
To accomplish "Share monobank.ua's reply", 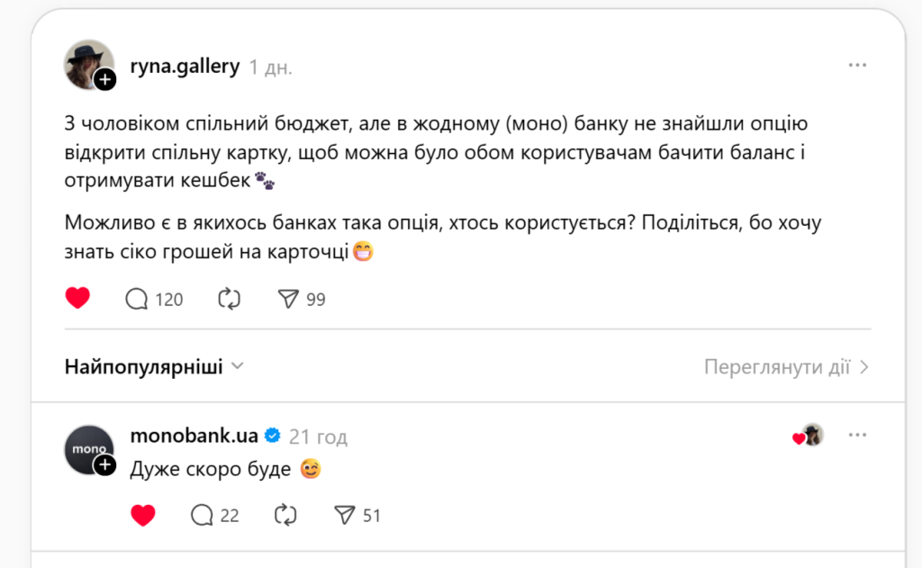I will [x=346, y=514].
